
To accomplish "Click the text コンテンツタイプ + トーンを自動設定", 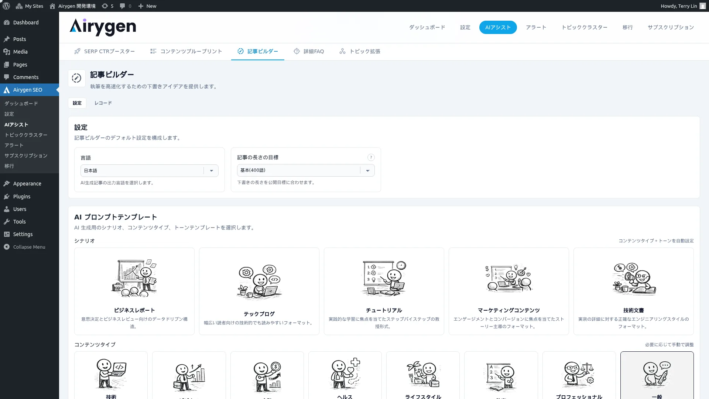I will coord(656,241).
